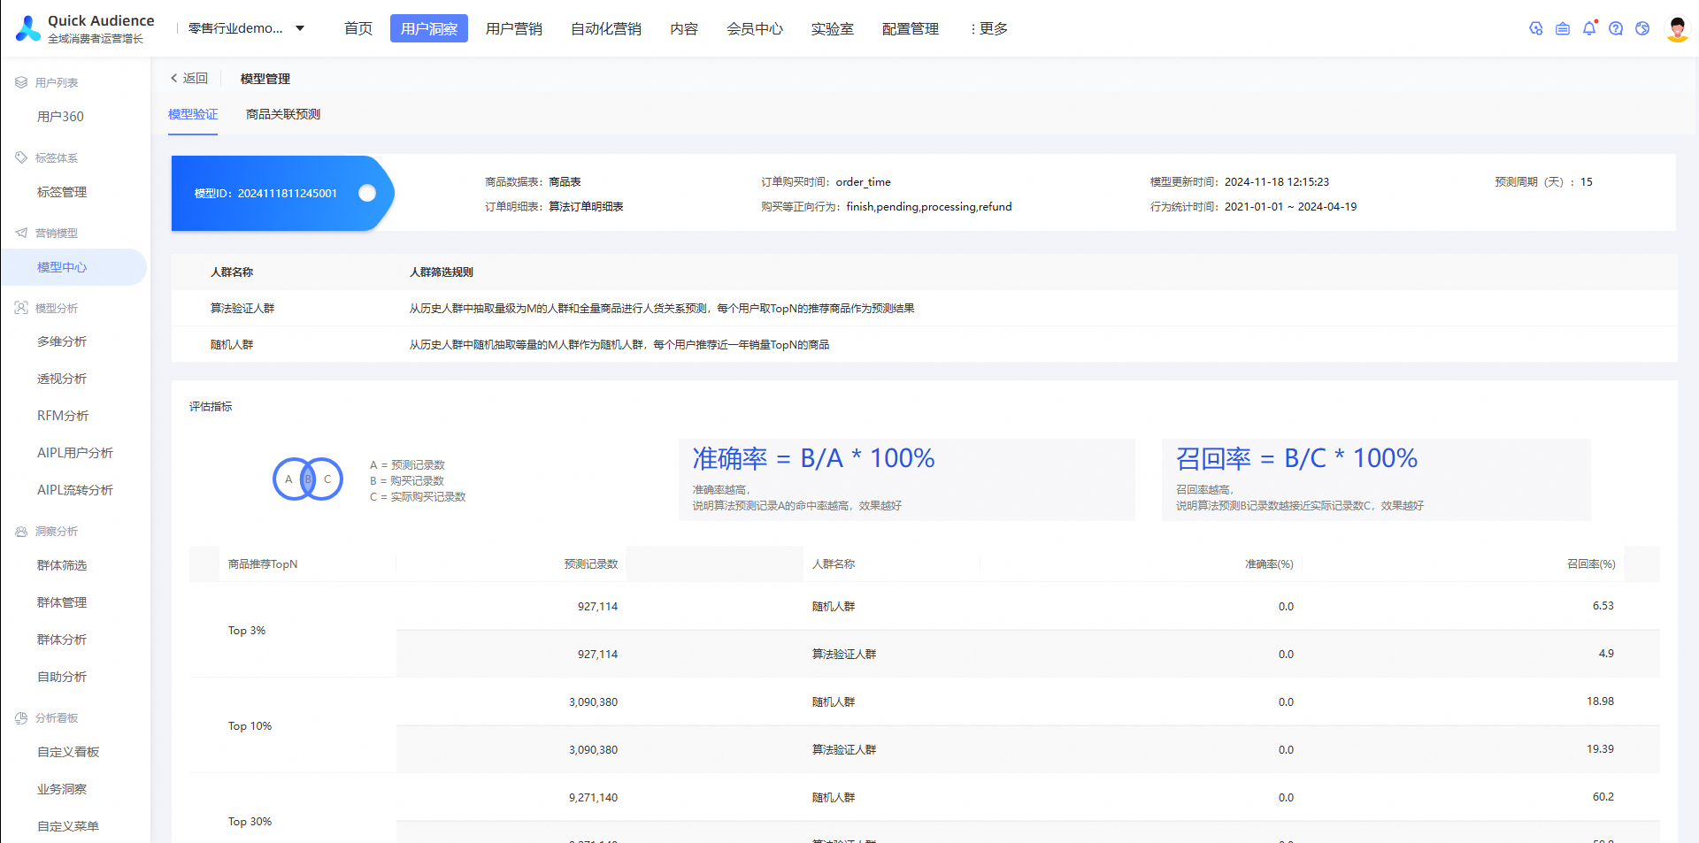1699x843 pixels.
Task: Open 自动化营销 menu
Action: (x=606, y=28)
